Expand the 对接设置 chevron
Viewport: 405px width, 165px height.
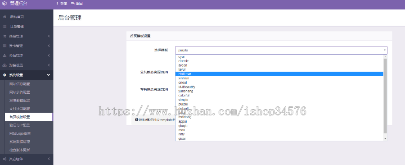tap(49, 65)
